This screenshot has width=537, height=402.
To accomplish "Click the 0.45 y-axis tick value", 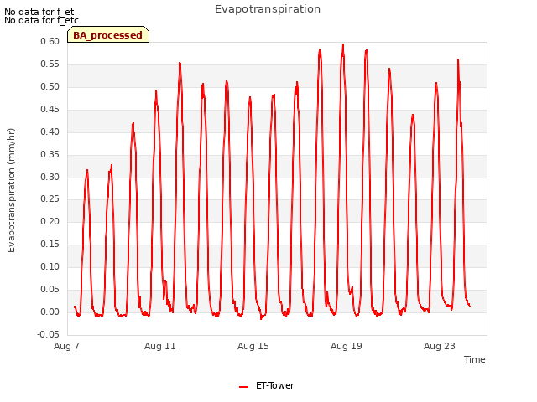I will click(x=50, y=109).
